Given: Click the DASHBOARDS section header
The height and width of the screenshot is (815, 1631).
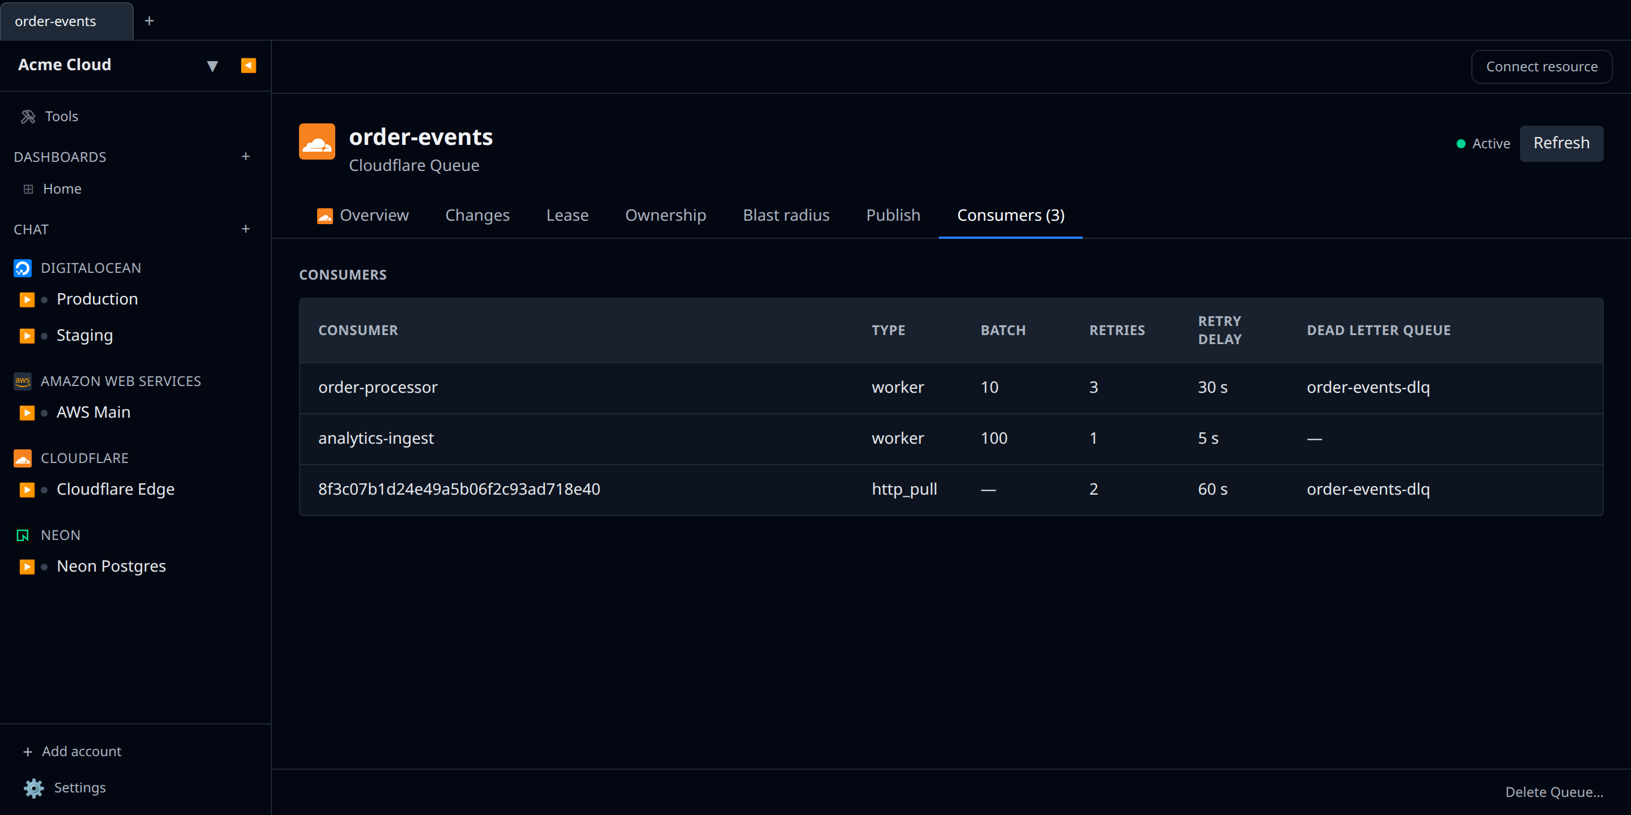Looking at the screenshot, I should tap(60, 157).
